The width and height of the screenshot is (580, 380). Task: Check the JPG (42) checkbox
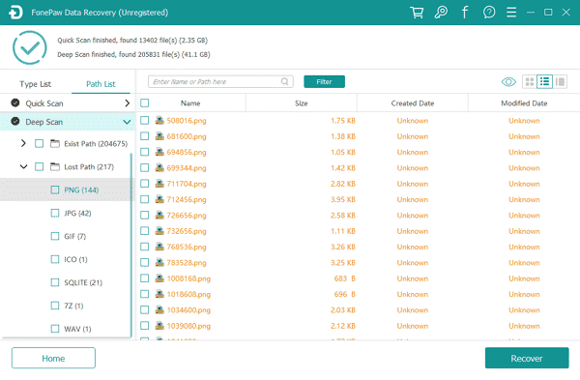[55, 213]
